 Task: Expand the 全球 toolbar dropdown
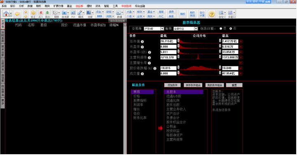click(x=144, y=16)
